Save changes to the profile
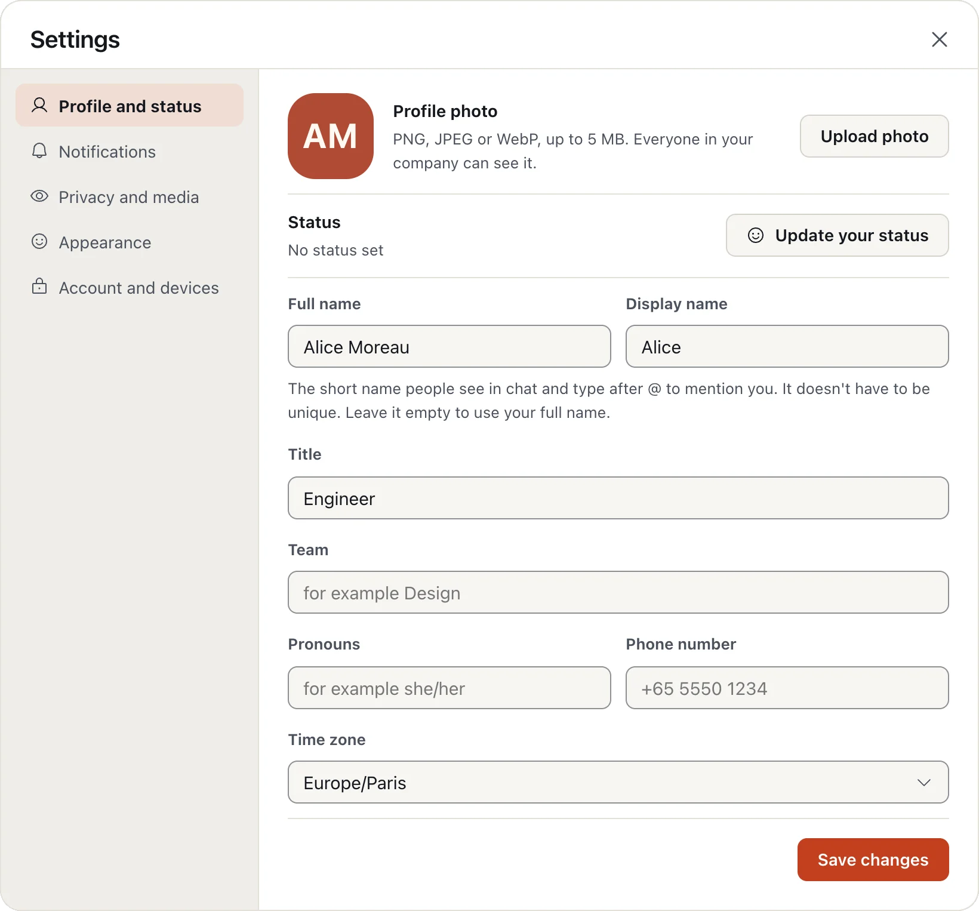Viewport: 979px width, 911px height. [873, 860]
